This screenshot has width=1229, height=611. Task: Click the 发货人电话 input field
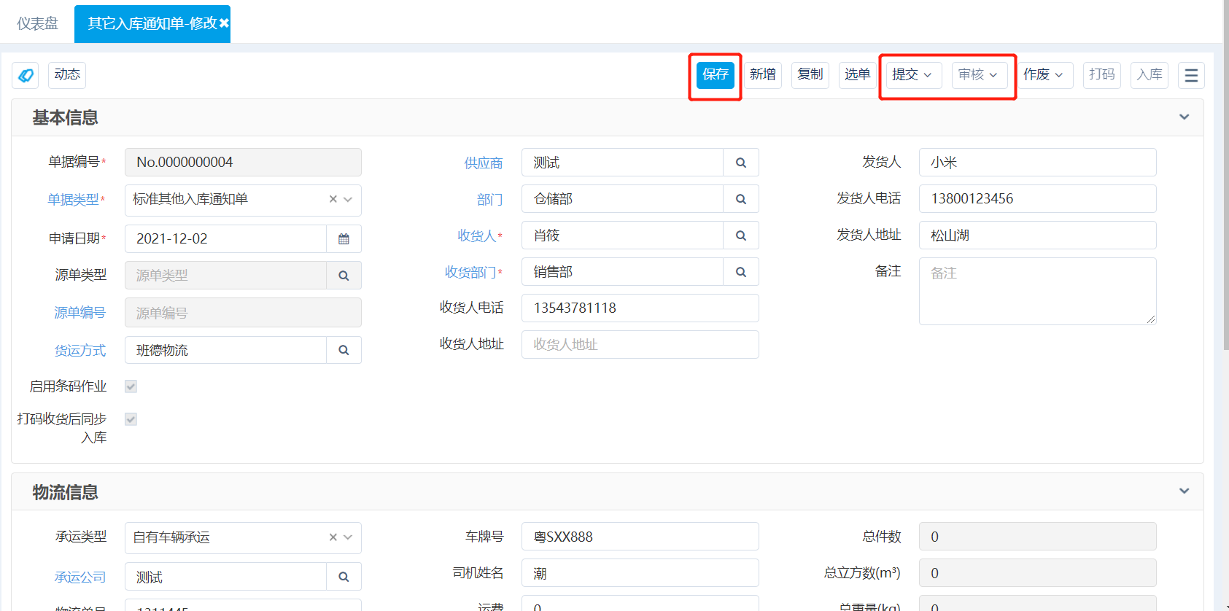[x=1038, y=199]
